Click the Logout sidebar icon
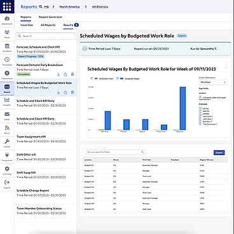Screen dimensions: 234x234 (x=7, y=182)
